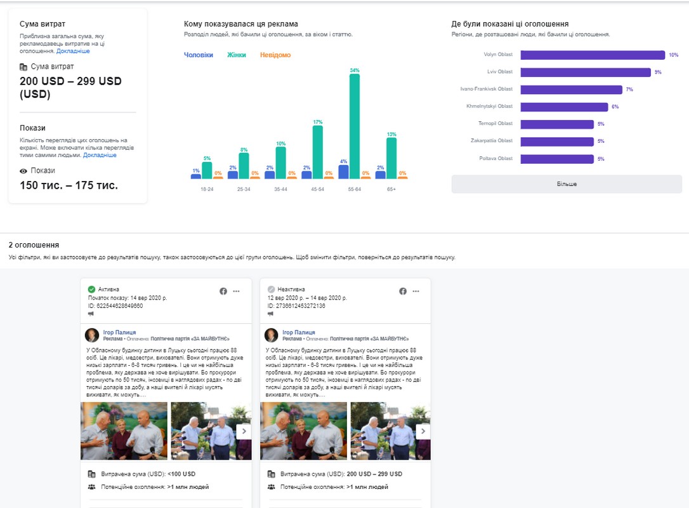This screenshot has width=689, height=508.
Task: Click the first photo in the active ad
Action: tap(124, 431)
